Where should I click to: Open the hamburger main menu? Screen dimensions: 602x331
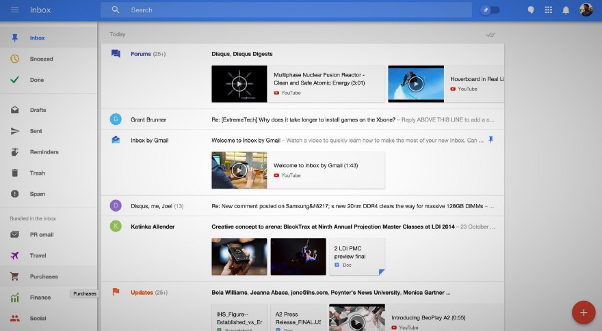tap(14, 10)
